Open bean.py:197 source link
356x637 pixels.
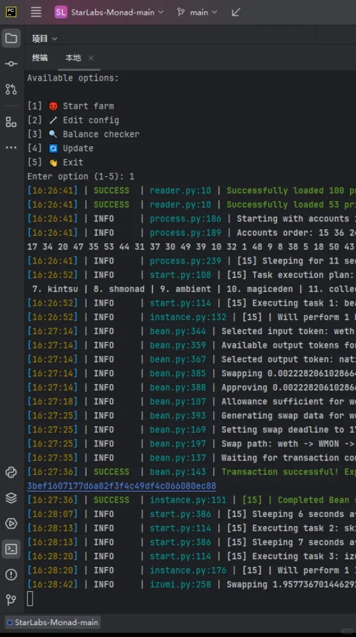point(178,444)
